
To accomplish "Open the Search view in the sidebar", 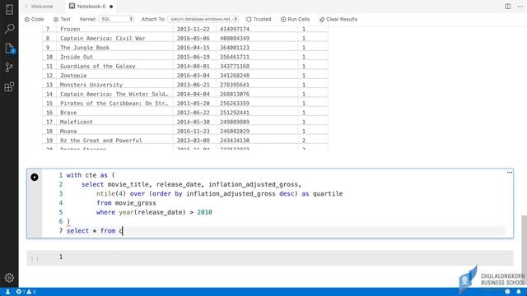I will click(x=9, y=29).
